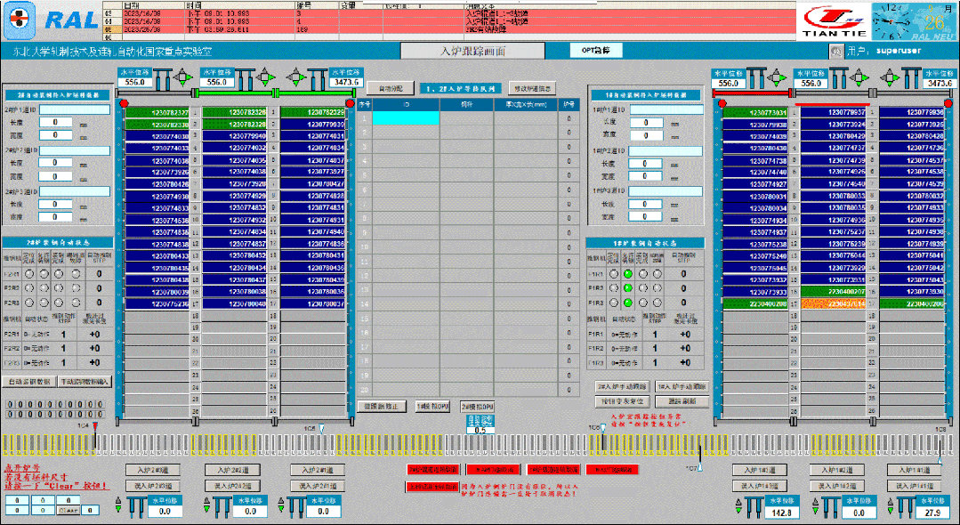Select the 1、2#入炉等待队列 header tab

tap(460, 89)
